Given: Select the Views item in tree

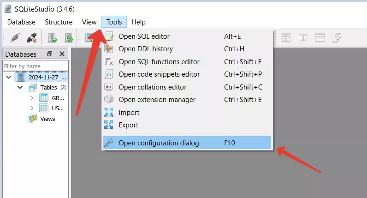Looking at the screenshot, I should tap(47, 119).
